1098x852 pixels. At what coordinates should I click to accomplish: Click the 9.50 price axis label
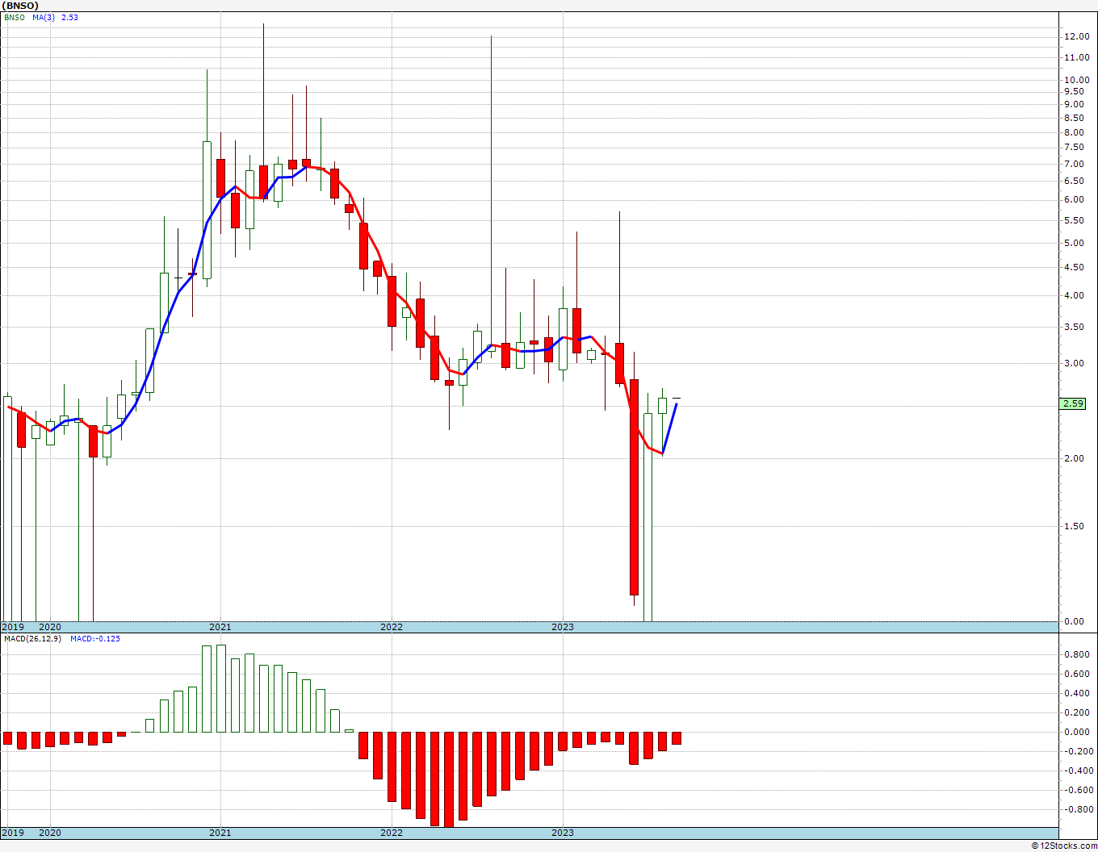point(1075,92)
